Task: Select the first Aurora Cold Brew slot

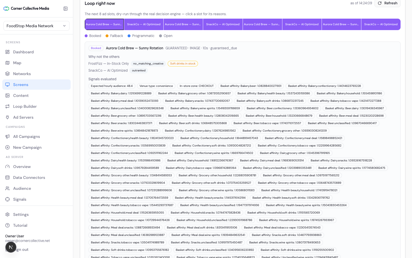Action: pyautogui.click(x=104, y=24)
